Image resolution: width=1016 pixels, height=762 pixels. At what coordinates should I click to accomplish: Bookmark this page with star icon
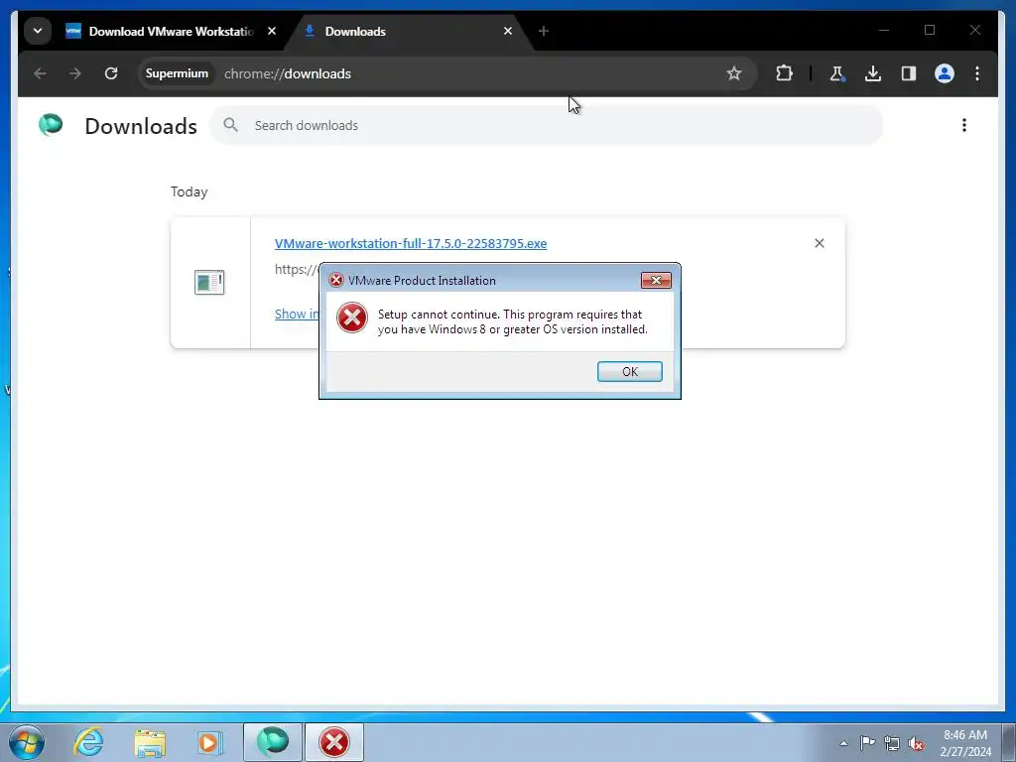[x=733, y=73]
